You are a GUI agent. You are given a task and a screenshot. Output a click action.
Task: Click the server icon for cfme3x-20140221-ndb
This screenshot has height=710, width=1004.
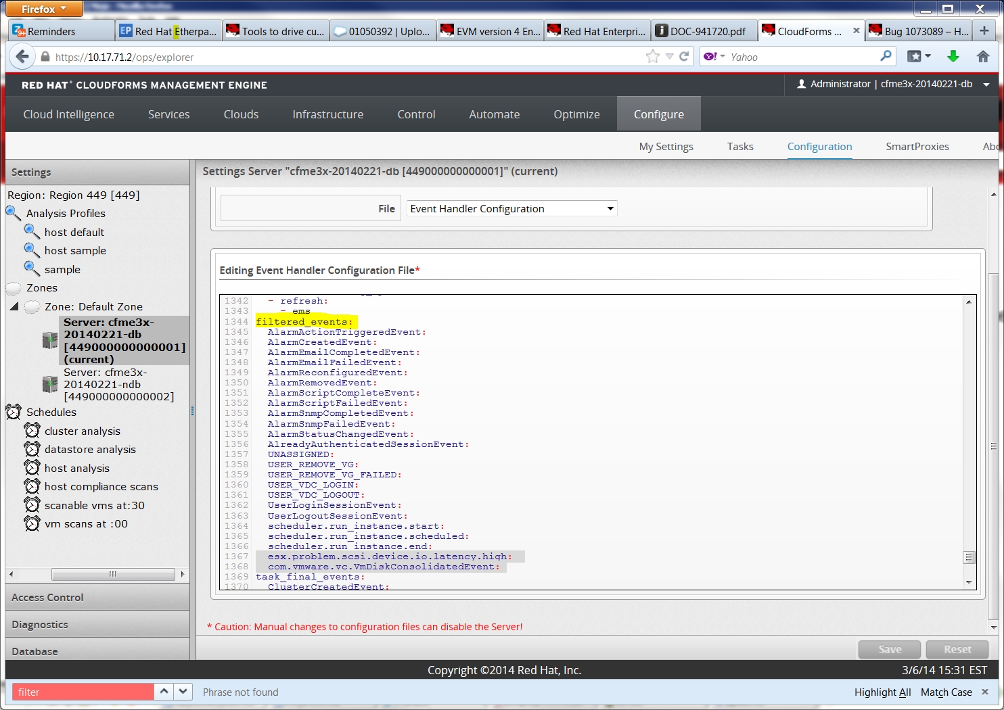pyautogui.click(x=49, y=384)
